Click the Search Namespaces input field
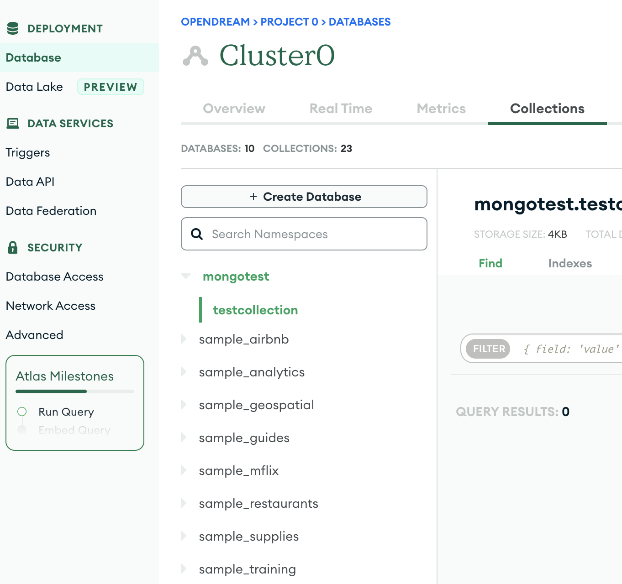Screen dimensions: 622x584 pos(304,234)
